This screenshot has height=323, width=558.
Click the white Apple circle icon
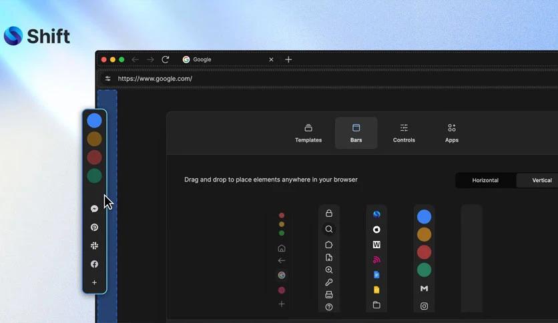[x=376, y=230]
